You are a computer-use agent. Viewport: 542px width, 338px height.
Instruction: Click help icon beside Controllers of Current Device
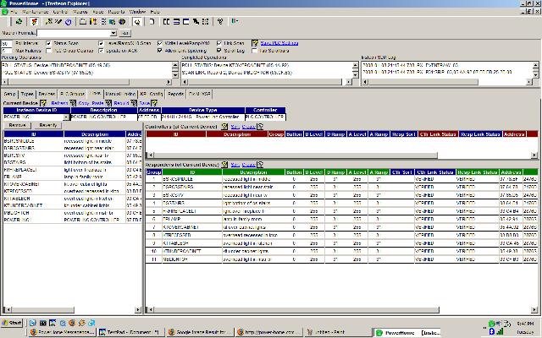coord(224,127)
